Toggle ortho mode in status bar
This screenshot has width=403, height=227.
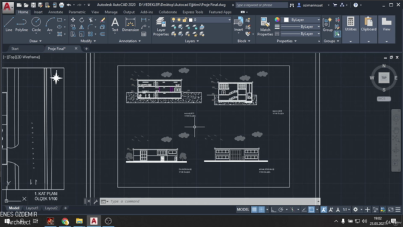tap(274, 209)
